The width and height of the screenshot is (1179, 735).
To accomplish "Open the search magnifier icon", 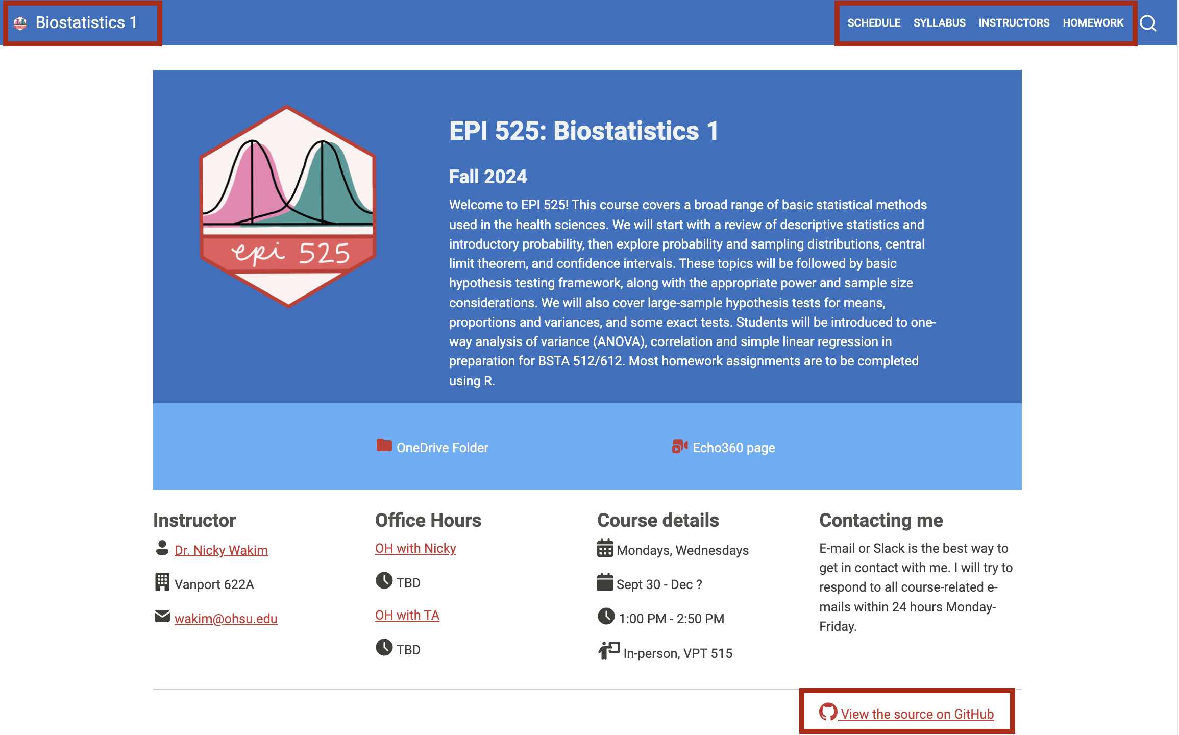I will (x=1148, y=23).
